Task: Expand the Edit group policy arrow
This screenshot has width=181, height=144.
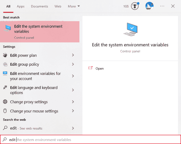Action: click(73, 64)
